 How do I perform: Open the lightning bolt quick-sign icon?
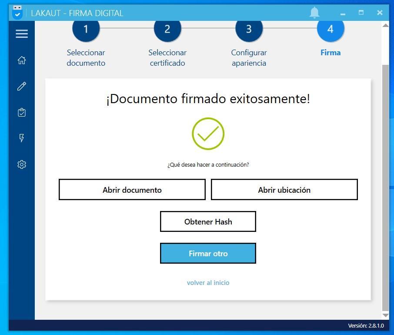tap(22, 138)
